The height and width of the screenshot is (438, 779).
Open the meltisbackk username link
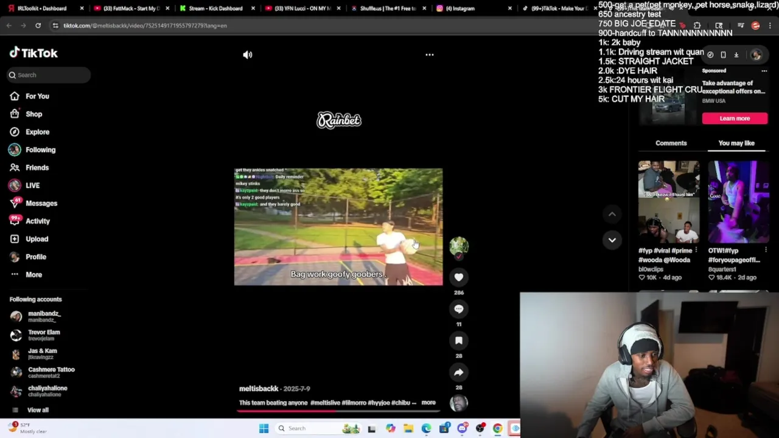[x=259, y=389]
